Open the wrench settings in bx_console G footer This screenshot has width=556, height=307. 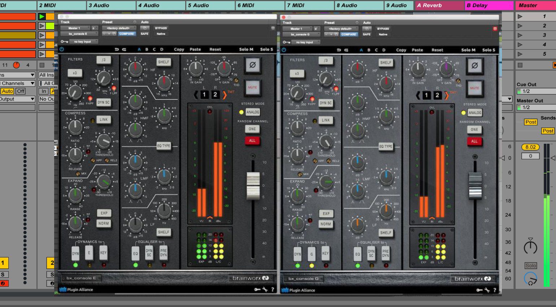(x=487, y=290)
